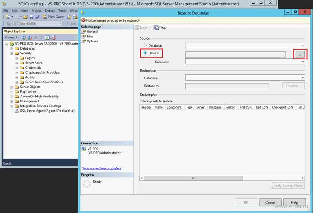Viewport: 313px width, 213px height.
Task: Collapse the VS-PRO server node
Action: click(x=7, y=44)
